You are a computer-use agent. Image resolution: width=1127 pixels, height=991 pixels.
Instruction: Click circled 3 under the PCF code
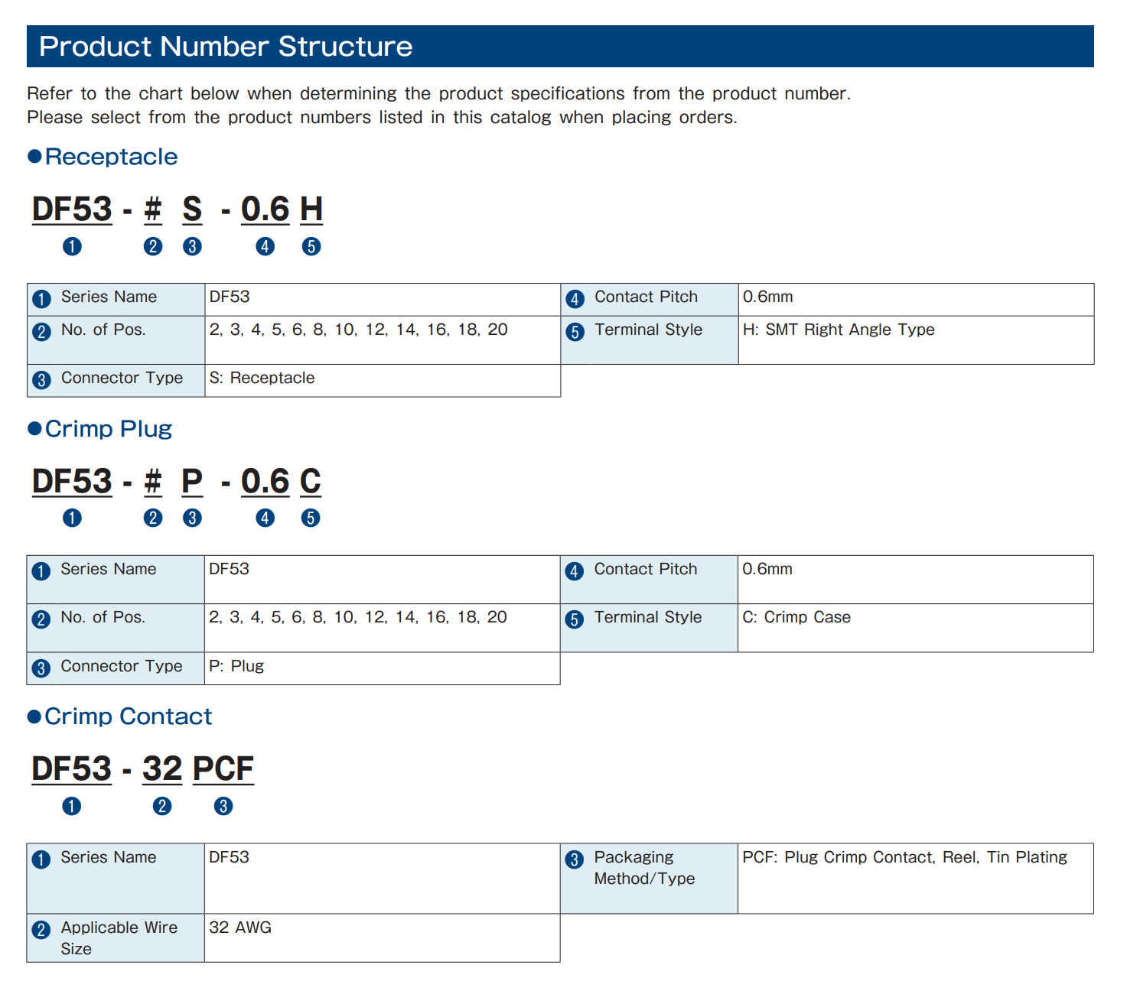pos(223,806)
